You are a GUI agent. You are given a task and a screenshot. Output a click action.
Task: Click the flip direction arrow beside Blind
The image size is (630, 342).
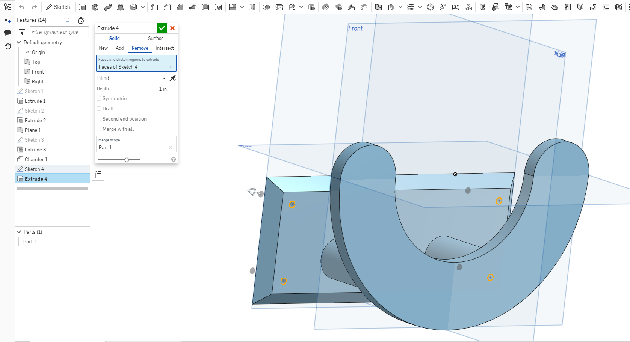pos(173,78)
